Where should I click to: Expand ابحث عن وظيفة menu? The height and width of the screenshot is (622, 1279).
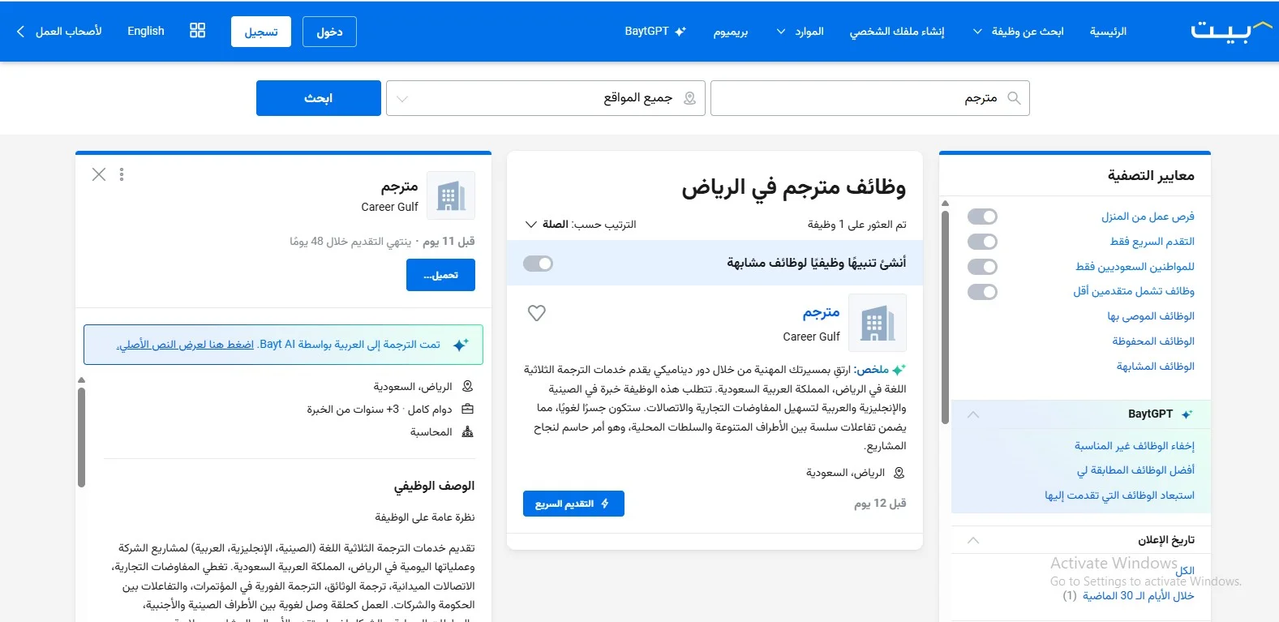tap(1018, 32)
